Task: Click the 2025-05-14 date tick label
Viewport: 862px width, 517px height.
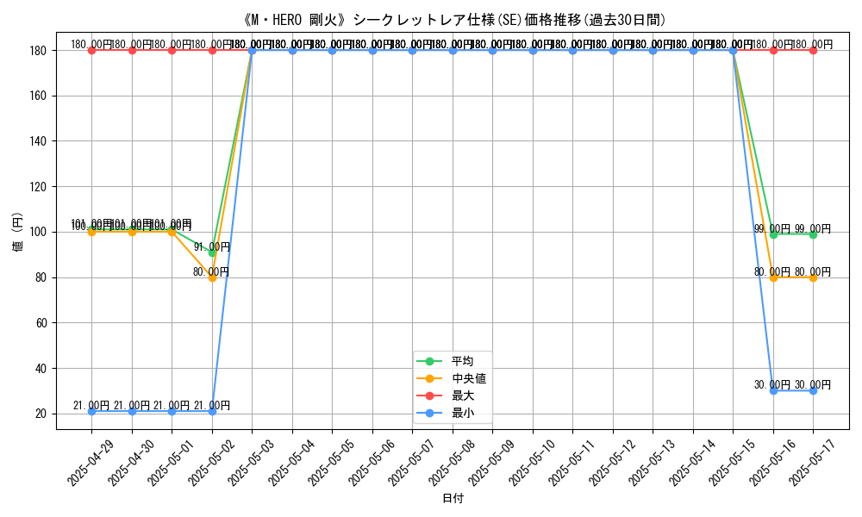Action: click(693, 462)
